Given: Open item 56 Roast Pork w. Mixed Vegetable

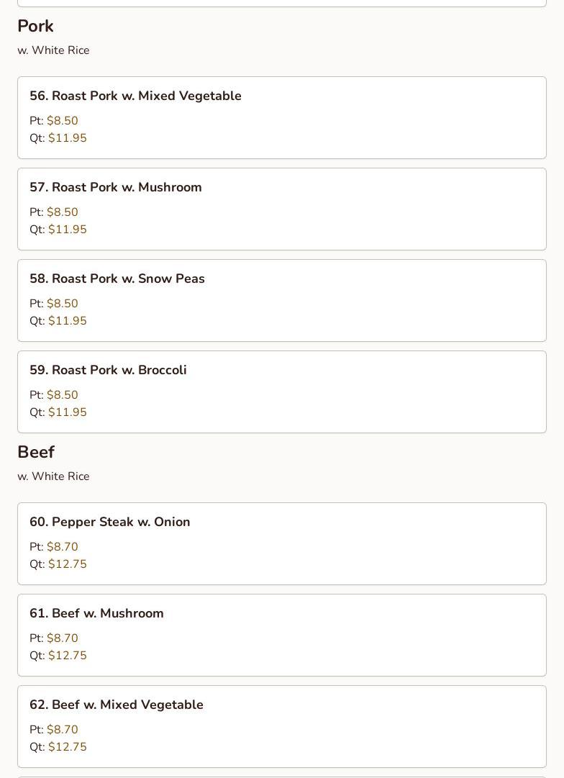Looking at the screenshot, I should coord(282,117).
